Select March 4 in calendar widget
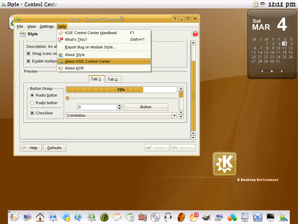The image size is (298, 224). point(285,44)
